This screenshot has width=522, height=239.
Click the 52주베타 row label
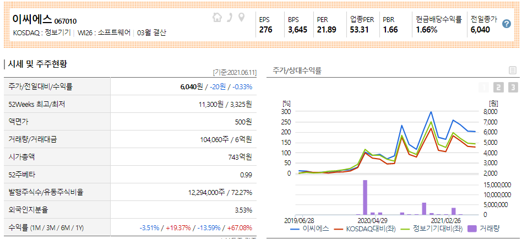[x=21, y=175]
